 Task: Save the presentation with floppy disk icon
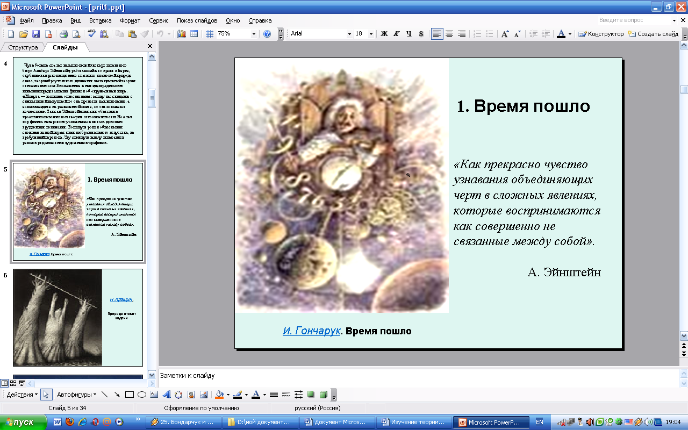pos(36,34)
